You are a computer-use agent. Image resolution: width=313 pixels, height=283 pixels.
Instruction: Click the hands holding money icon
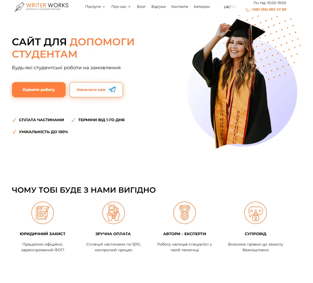pos(114,213)
